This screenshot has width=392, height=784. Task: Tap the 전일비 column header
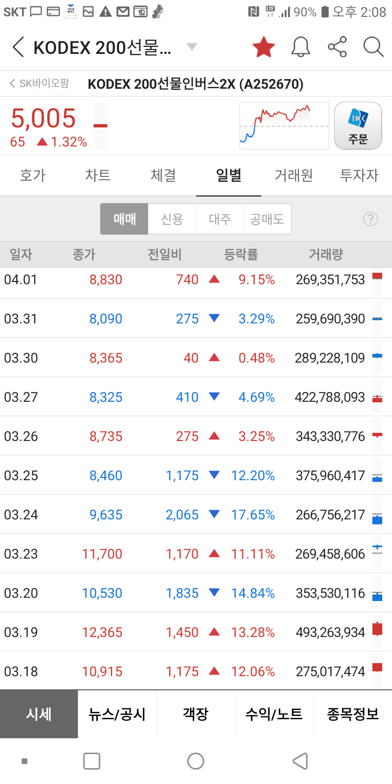(164, 254)
